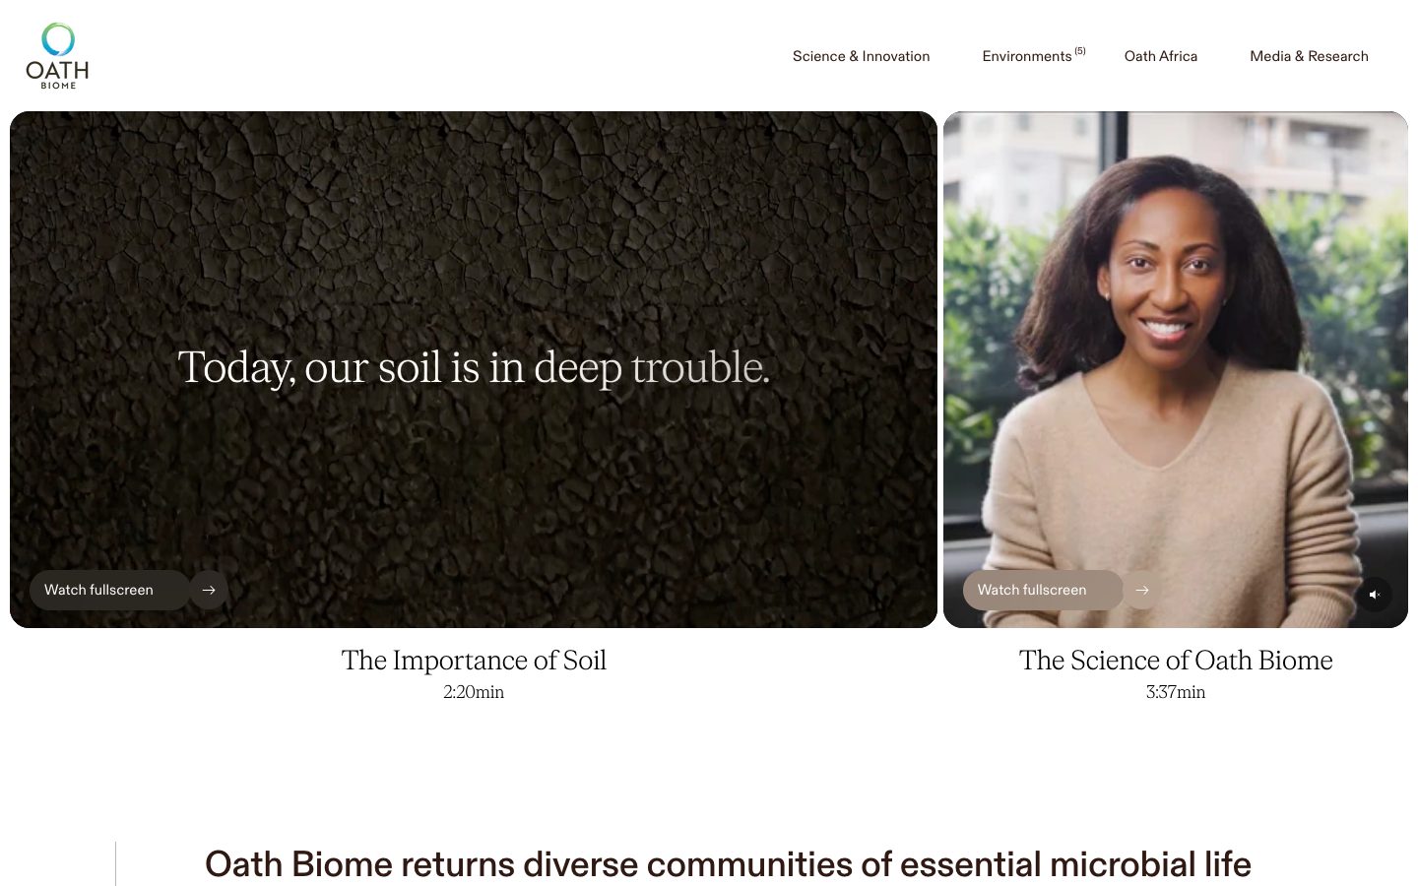The width and height of the screenshot is (1418, 886).
Task: Select The Science of Oath Biome title
Action: [x=1176, y=660]
